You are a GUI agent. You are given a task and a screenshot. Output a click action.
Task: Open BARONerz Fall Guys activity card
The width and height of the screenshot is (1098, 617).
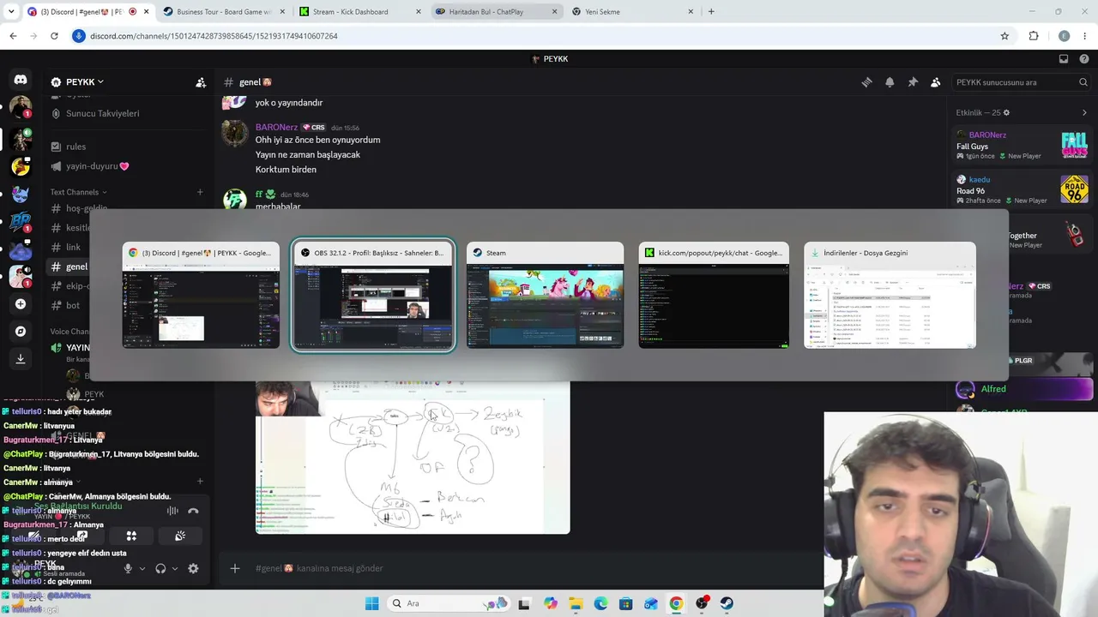pos(1022,146)
